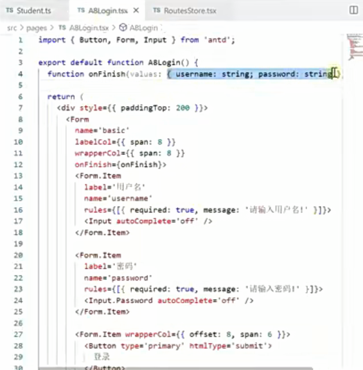Switch to the Student.ts tab
Image resolution: width=363 pixels, height=370 pixels.
[x=28, y=11]
